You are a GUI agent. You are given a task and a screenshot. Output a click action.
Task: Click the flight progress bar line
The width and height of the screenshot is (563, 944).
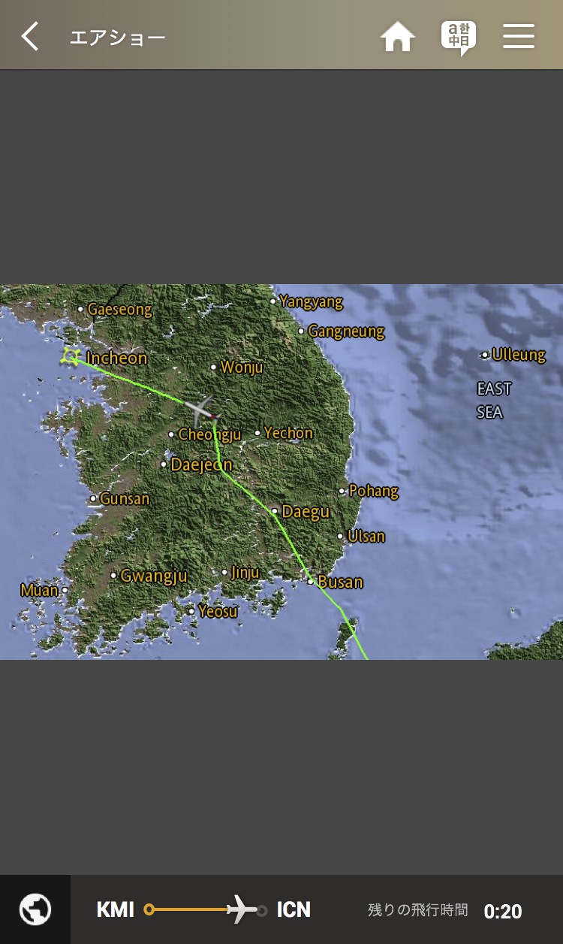click(x=205, y=910)
